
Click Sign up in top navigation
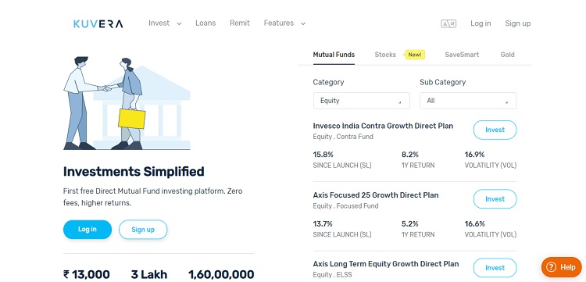click(x=517, y=23)
